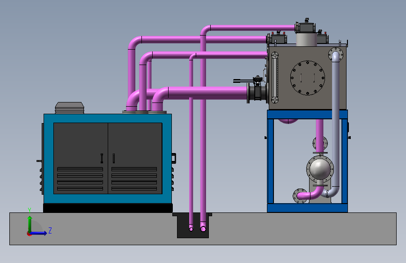
Task: Select the topmost magenta pipe to the tank filter
Action: tap(252, 28)
